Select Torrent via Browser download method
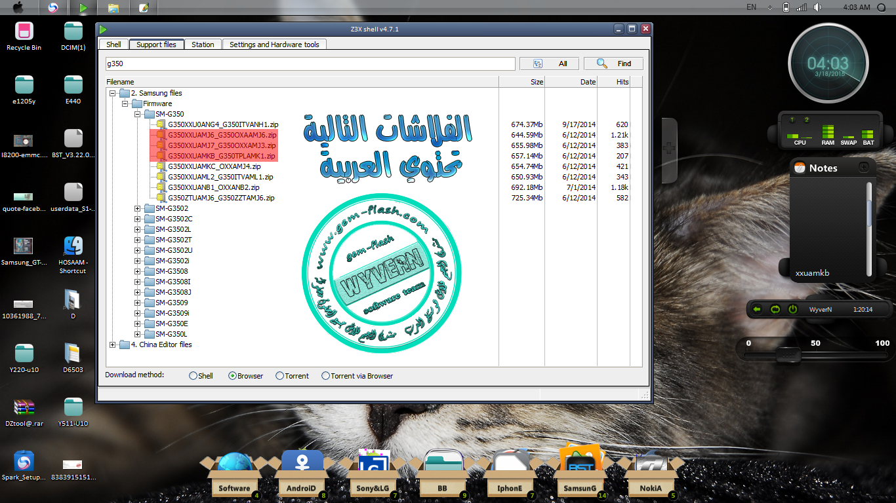896x503 pixels. click(325, 376)
